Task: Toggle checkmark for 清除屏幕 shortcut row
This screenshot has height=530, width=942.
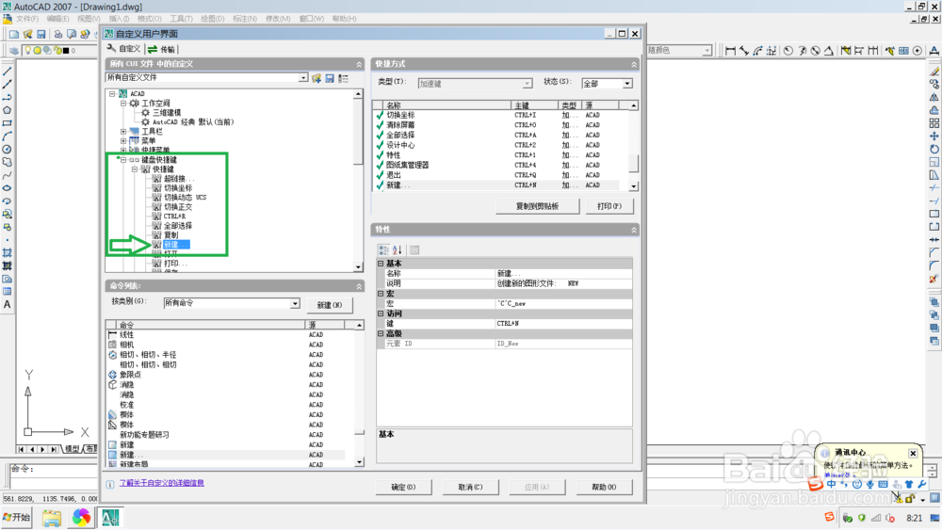Action: [x=379, y=125]
